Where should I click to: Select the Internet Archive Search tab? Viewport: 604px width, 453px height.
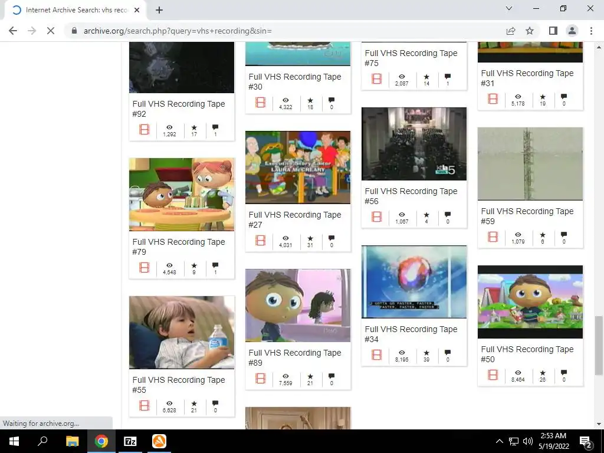pos(75,10)
